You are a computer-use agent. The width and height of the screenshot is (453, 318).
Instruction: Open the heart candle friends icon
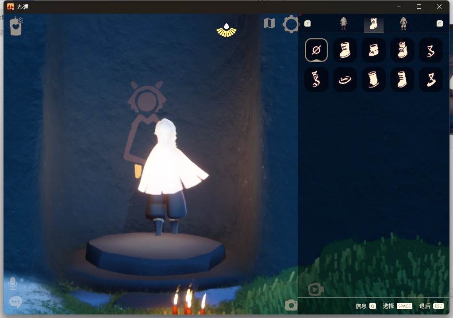point(16,26)
